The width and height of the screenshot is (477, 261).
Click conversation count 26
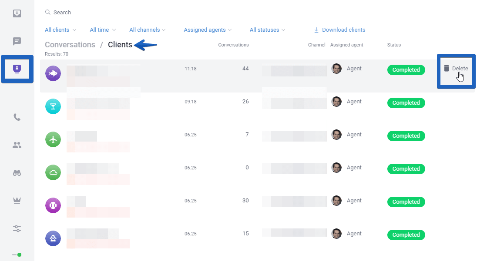(245, 102)
